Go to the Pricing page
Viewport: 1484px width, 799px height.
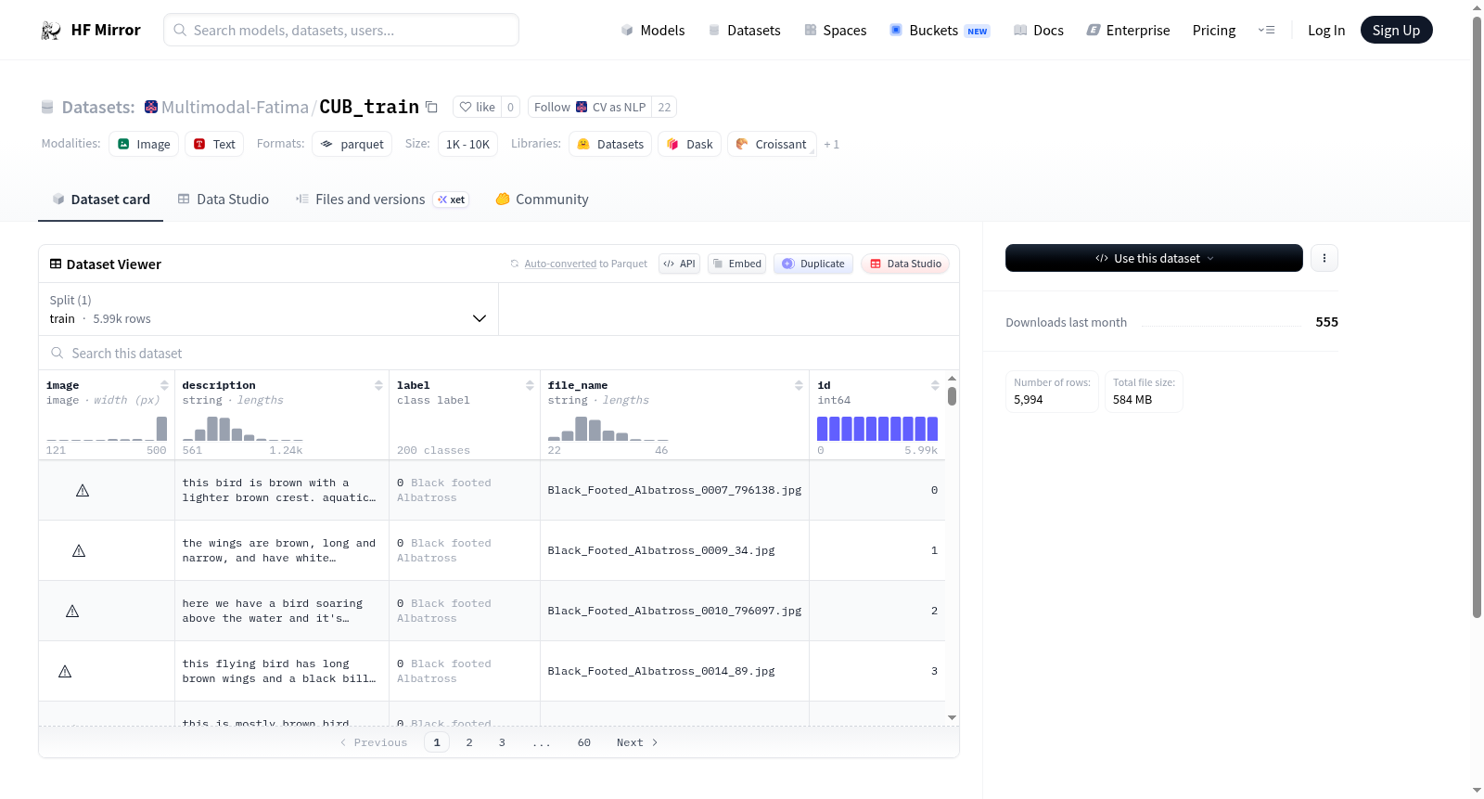(x=1214, y=31)
